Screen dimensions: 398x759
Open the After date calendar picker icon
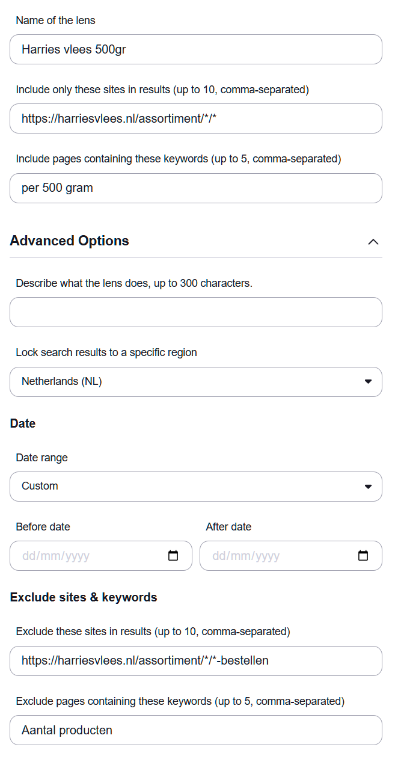coord(363,556)
